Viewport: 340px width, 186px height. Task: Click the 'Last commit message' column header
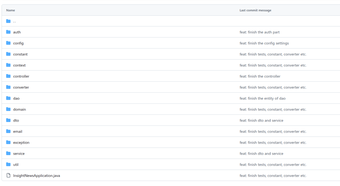[255, 10]
